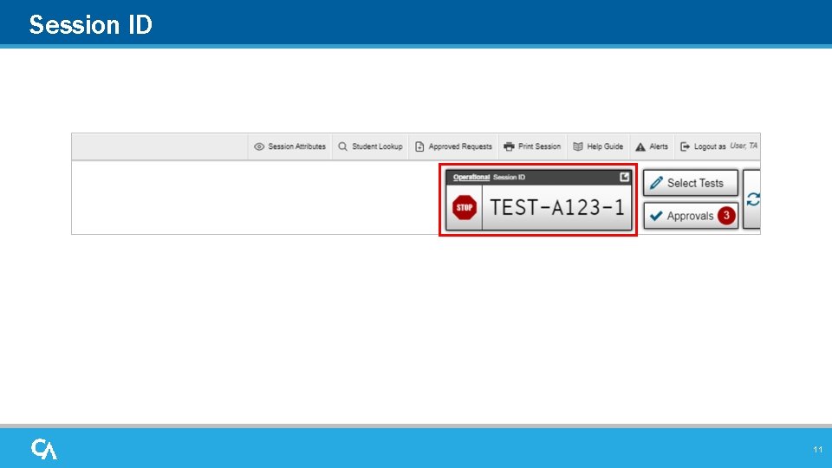Screen dimensions: 832x468
Task: Click Print Session
Action: coord(532,146)
